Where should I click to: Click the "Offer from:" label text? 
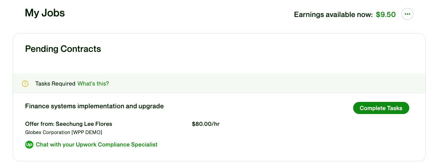[x=40, y=124]
